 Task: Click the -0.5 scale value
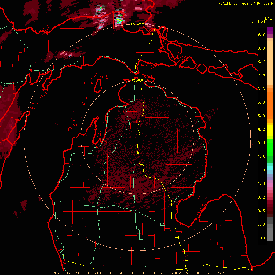[260, 211]
